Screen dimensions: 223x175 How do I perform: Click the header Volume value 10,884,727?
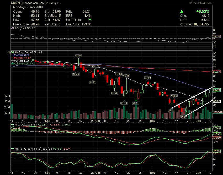pyautogui.click(x=201, y=24)
